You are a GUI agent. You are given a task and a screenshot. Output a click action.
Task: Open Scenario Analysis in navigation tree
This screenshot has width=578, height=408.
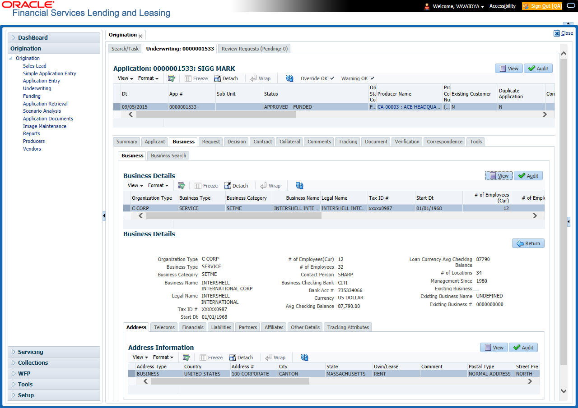tap(42, 111)
